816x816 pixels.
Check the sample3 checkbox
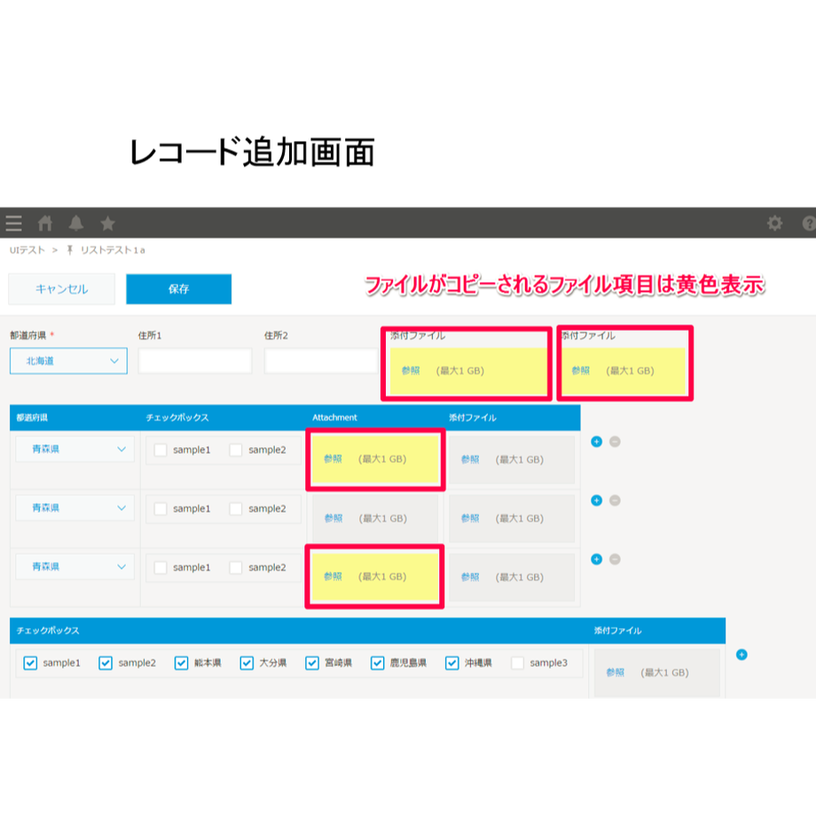click(517, 663)
